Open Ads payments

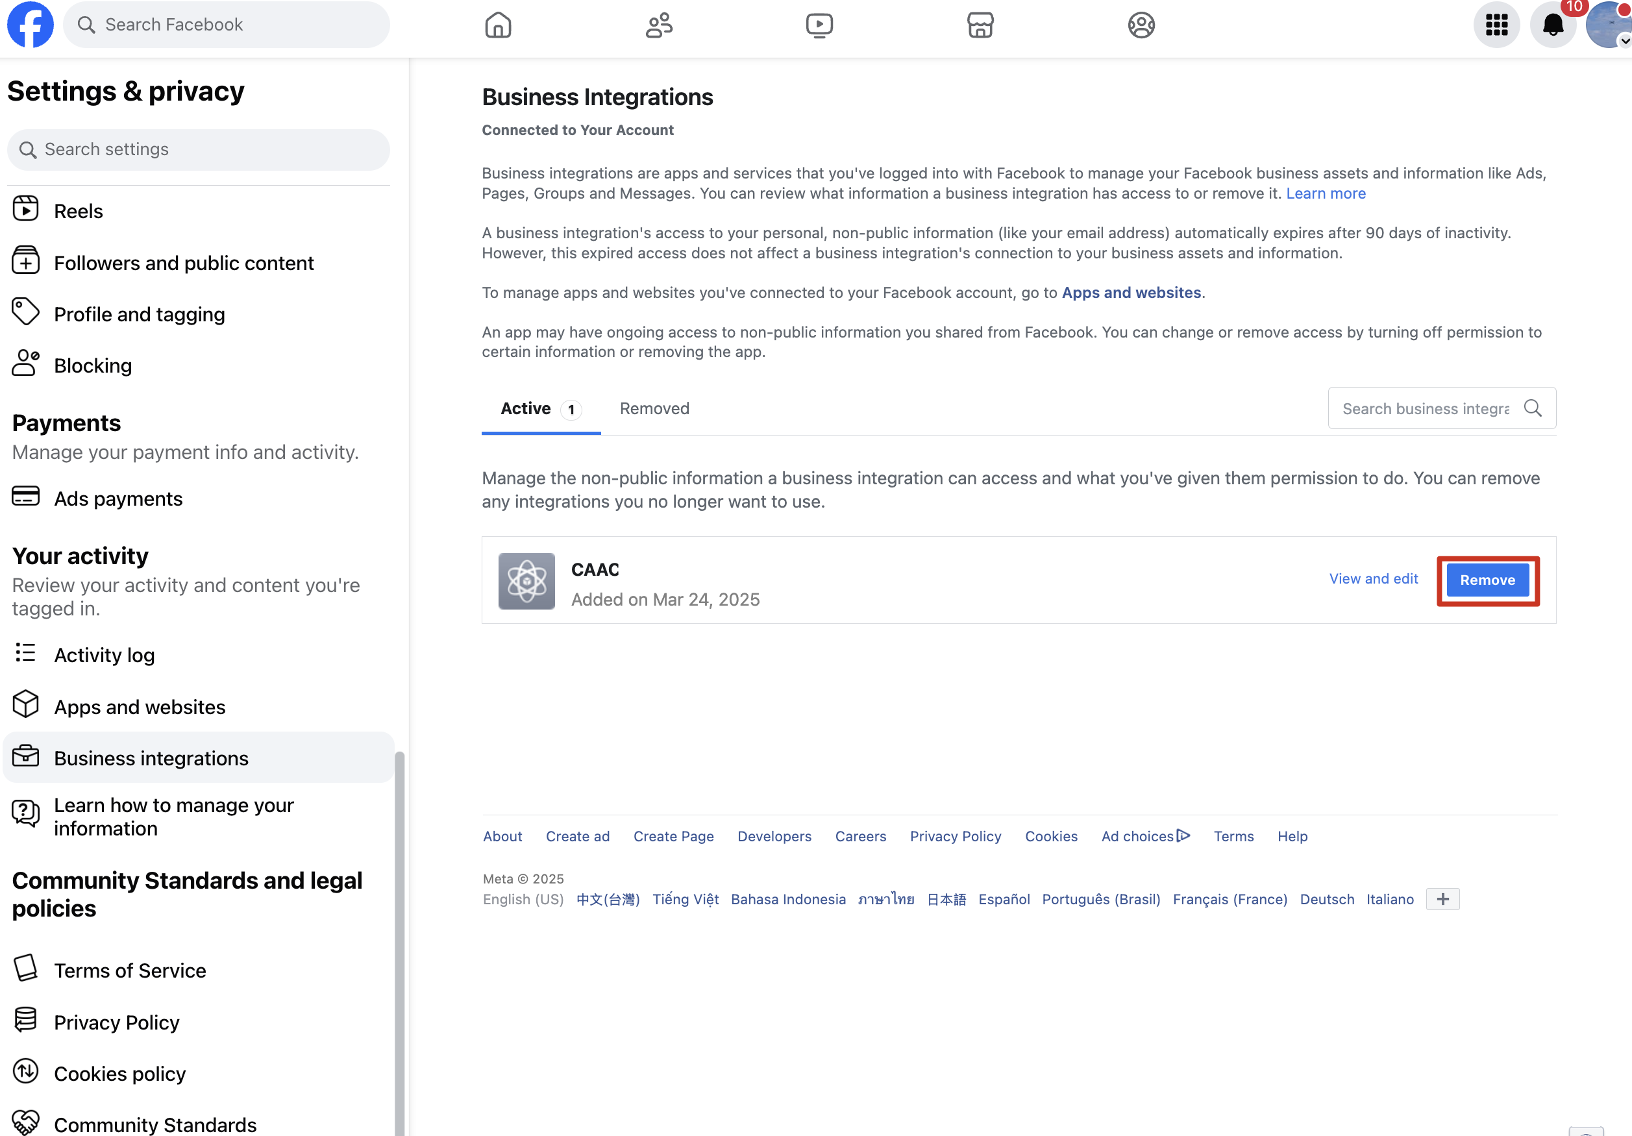tap(198, 499)
